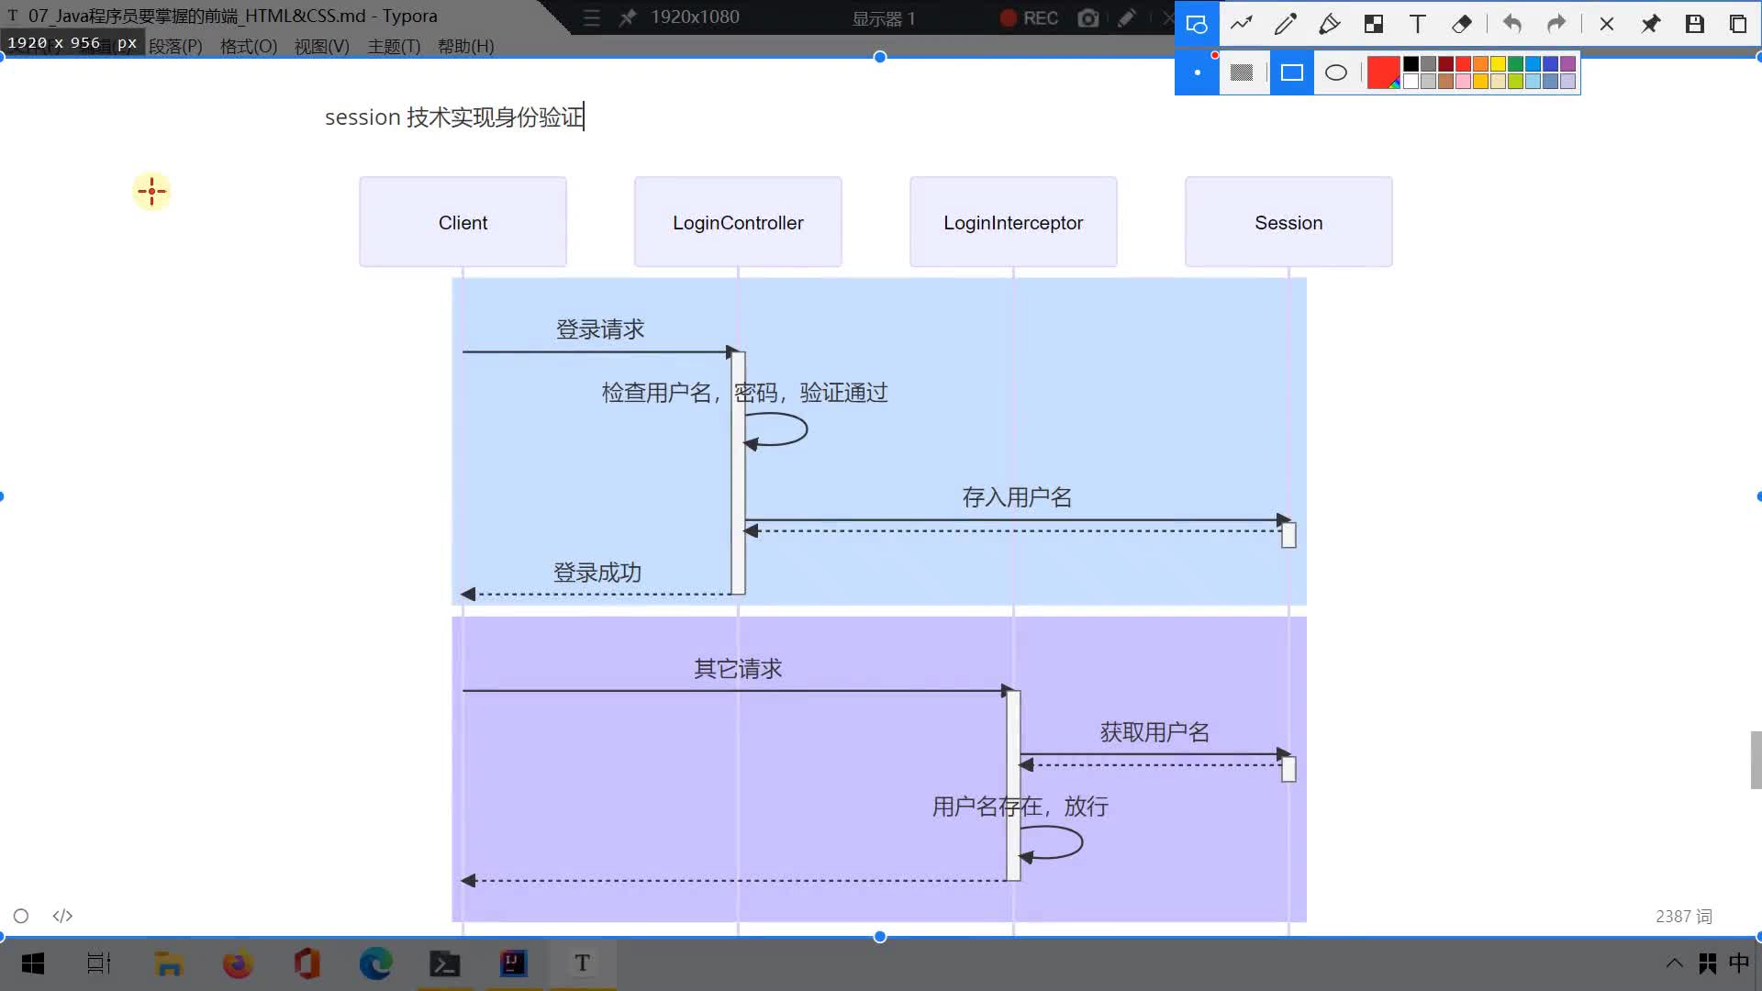Image resolution: width=1762 pixels, height=991 pixels.
Task: Click the 登录请求 message label
Action: (600, 329)
